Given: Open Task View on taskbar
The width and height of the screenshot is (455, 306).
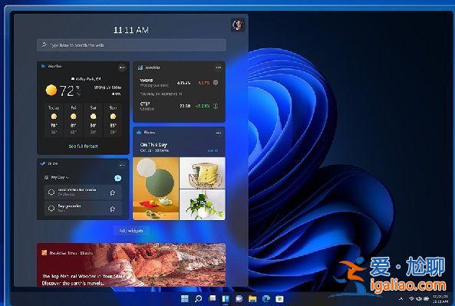Looking at the screenshot, I should [213, 298].
